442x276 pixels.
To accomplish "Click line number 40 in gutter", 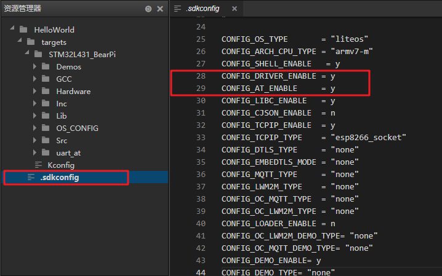I will point(201,224).
